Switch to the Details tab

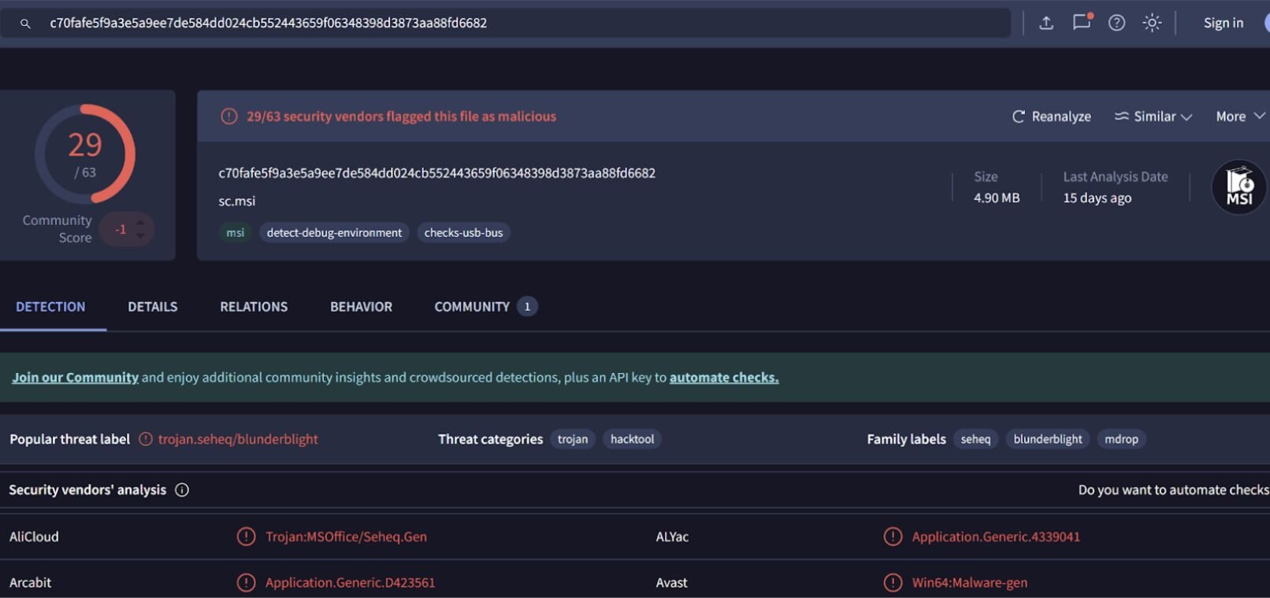click(x=153, y=307)
